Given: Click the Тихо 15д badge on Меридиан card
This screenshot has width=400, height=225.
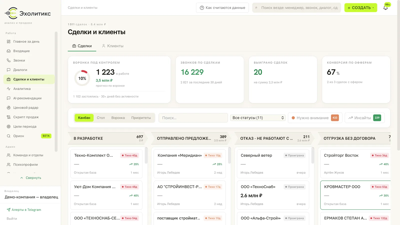Looking at the screenshot, I should (x=213, y=155).
